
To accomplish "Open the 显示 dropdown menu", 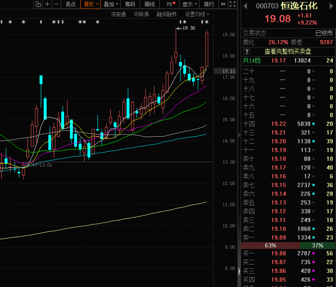I will tap(189, 4).
